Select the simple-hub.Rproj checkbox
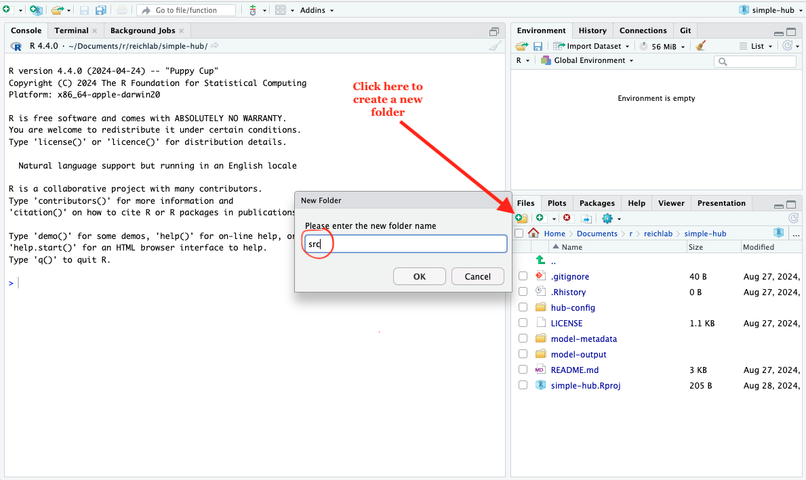This screenshot has width=806, height=480. (x=523, y=385)
